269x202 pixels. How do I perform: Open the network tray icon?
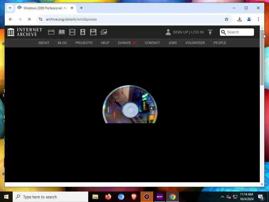coord(235,197)
